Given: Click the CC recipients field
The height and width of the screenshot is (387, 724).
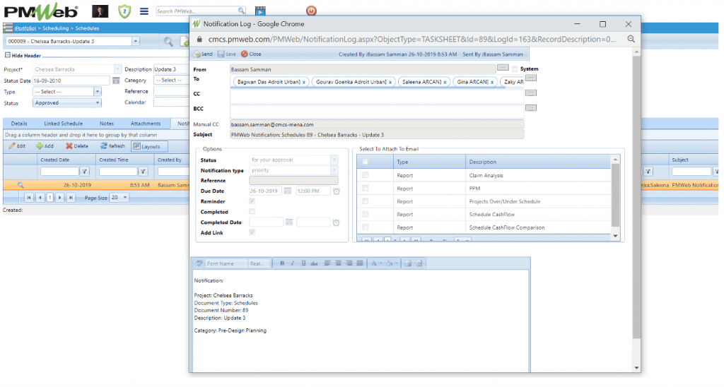Looking at the screenshot, I should click(x=377, y=95).
